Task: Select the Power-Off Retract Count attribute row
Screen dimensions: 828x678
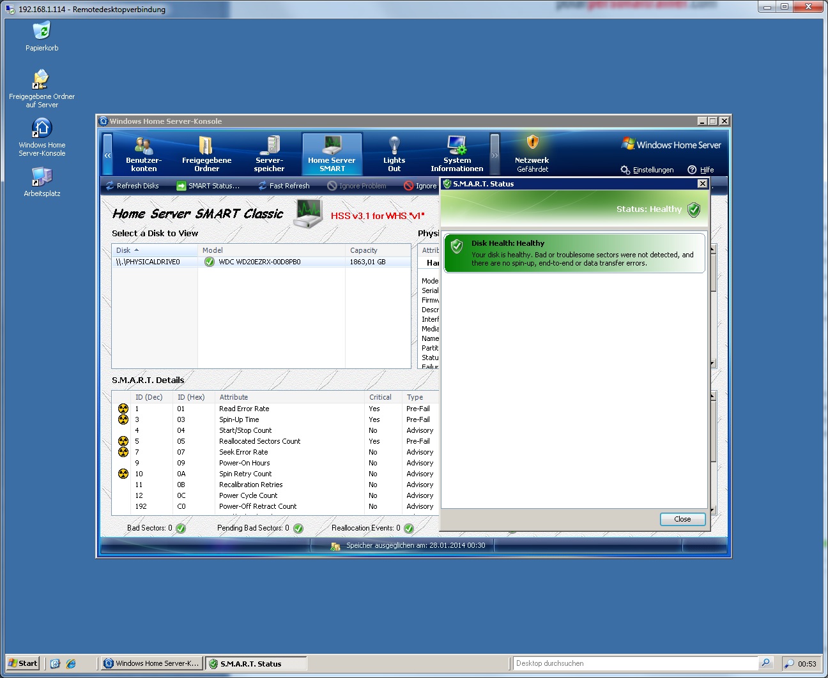Action: (x=275, y=506)
